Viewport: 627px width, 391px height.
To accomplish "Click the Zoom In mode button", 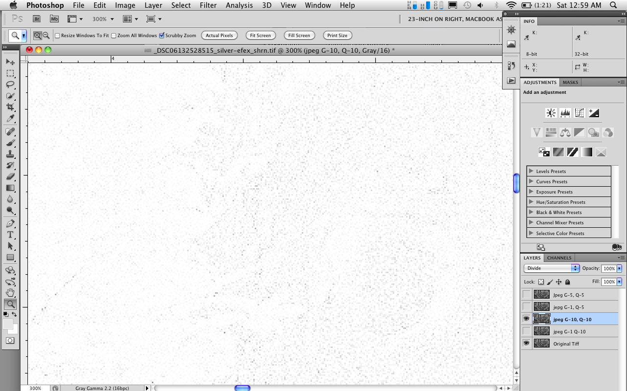I will 37,35.
